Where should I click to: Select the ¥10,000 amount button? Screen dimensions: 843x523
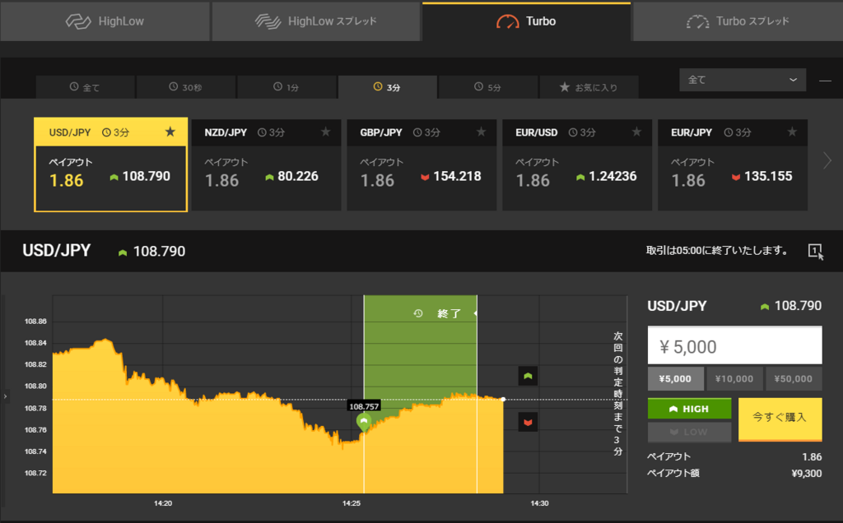pyautogui.click(x=734, y=378)
